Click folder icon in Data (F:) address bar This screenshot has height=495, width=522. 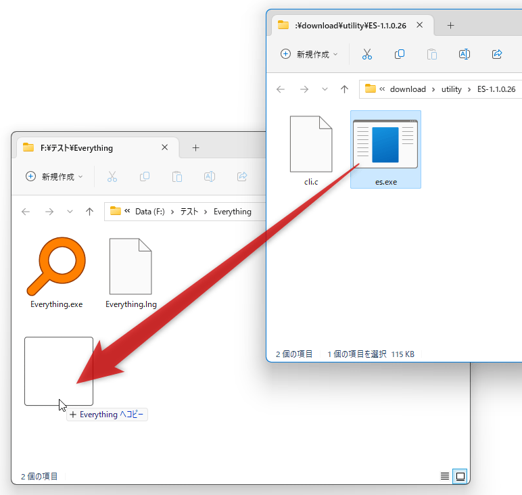point(115,211)
